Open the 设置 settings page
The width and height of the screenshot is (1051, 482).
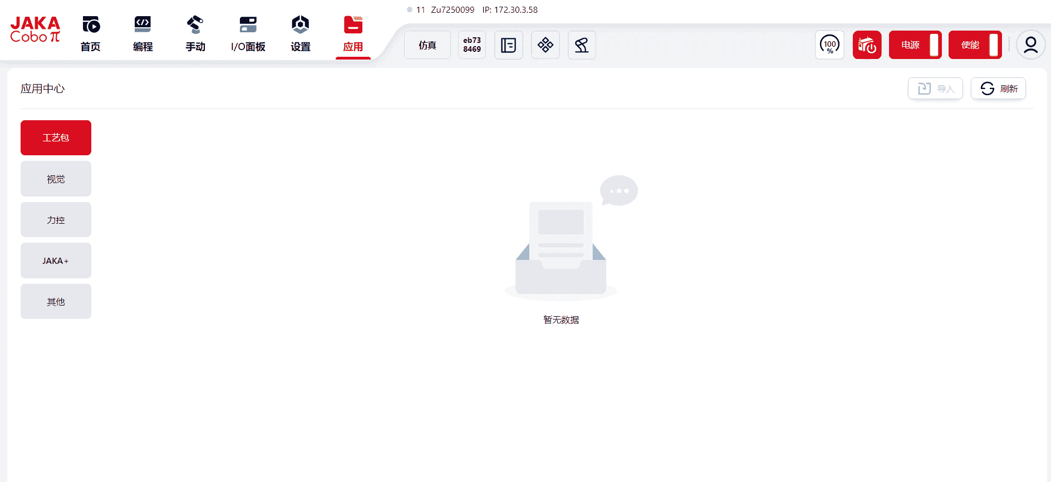(301, 33)
